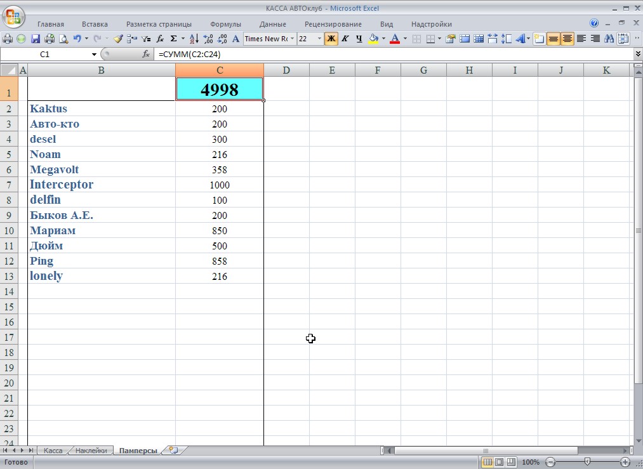
Task: Click the zoom in plus button
Action: [x=625, y=462]
